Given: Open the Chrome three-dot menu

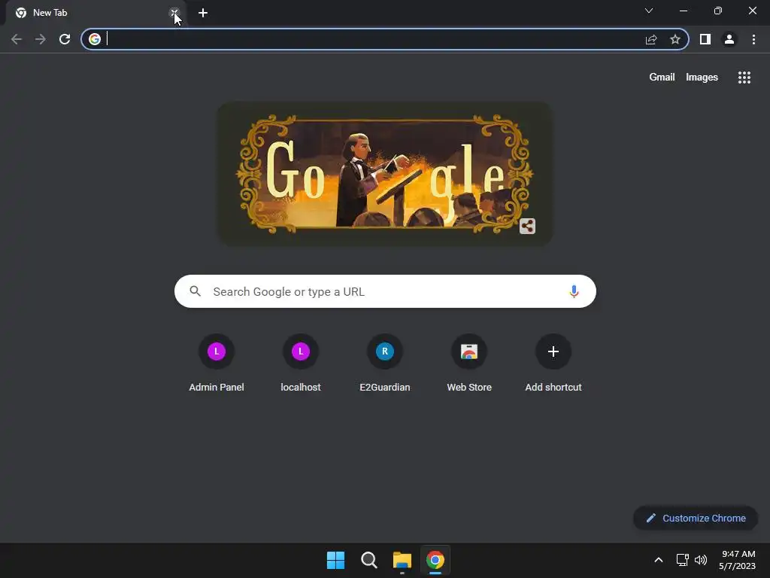Looking at the screenshot, I should (x=753, y=39).
